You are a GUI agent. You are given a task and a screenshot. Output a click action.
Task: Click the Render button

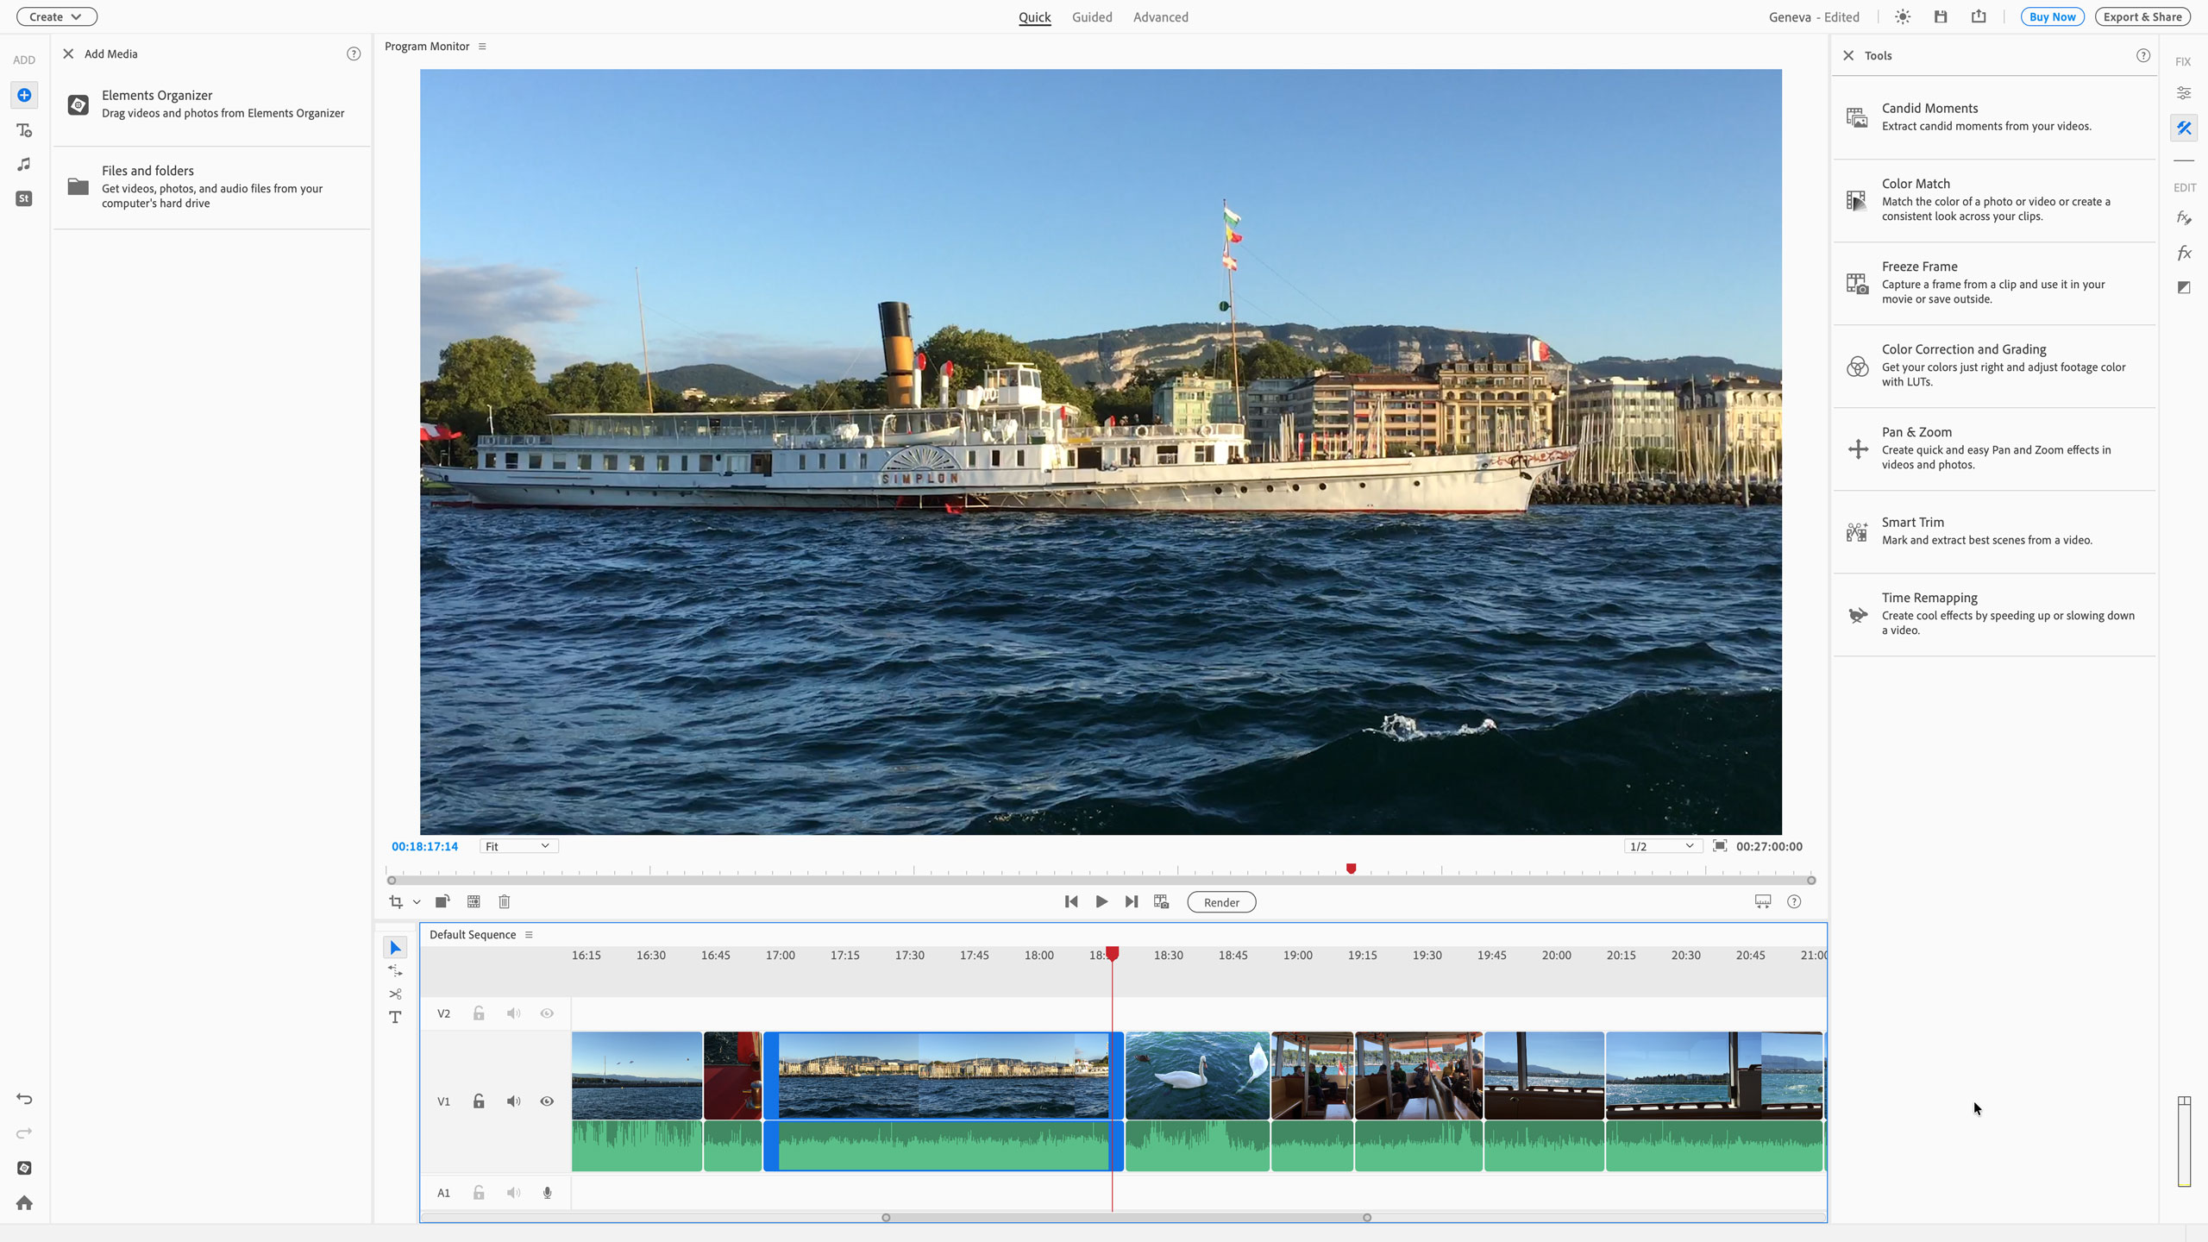point(1221,902)
